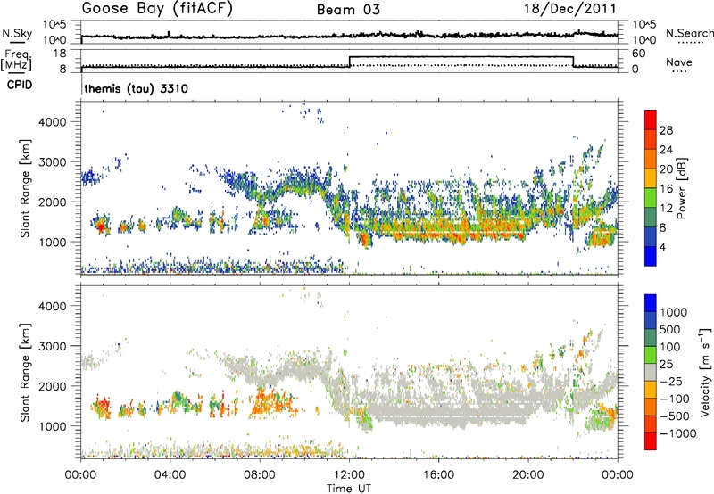Viewport: 714px width, 494px height.
Task: Select the yellow-orange 16–20 dB Power segment
Action: (651, 177)
